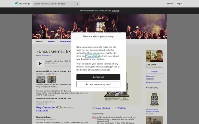
Task: Open the Instagram link
Action: click(x=150, y=76)
